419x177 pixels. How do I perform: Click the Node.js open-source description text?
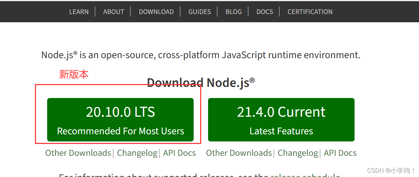(201, 55)
